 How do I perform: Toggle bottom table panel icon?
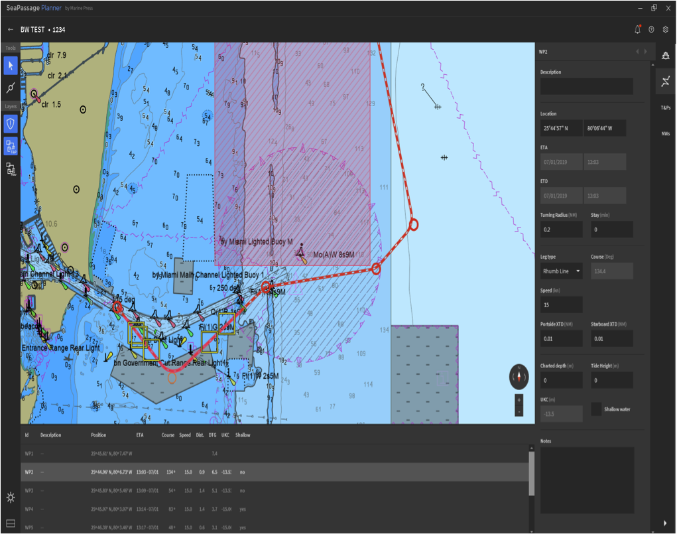pos(11,523)
